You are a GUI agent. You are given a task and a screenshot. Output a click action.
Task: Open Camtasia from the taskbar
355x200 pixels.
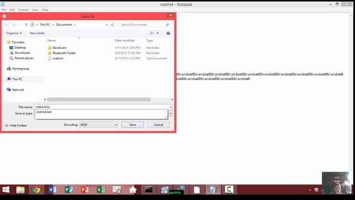(229, 189)
